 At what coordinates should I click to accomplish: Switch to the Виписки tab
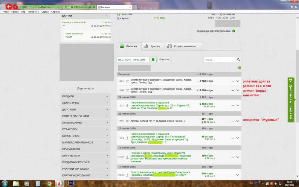point(129,46)
